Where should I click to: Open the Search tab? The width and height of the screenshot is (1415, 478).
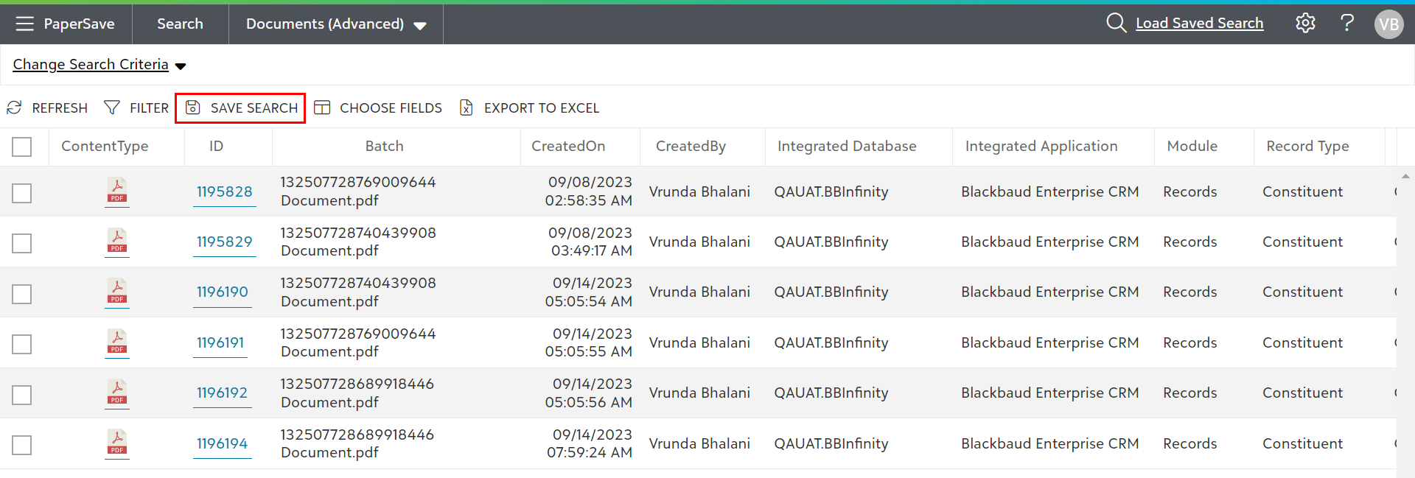tap(180, 24)
